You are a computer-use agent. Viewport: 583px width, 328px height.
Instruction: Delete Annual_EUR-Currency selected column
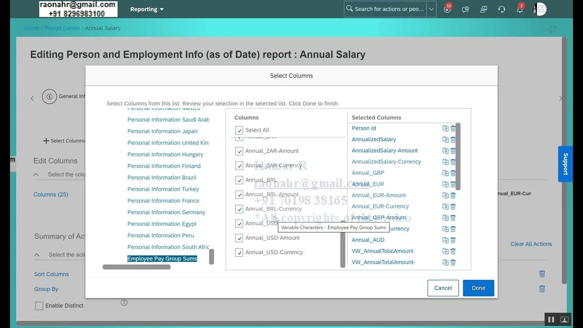tap(453, 206)
